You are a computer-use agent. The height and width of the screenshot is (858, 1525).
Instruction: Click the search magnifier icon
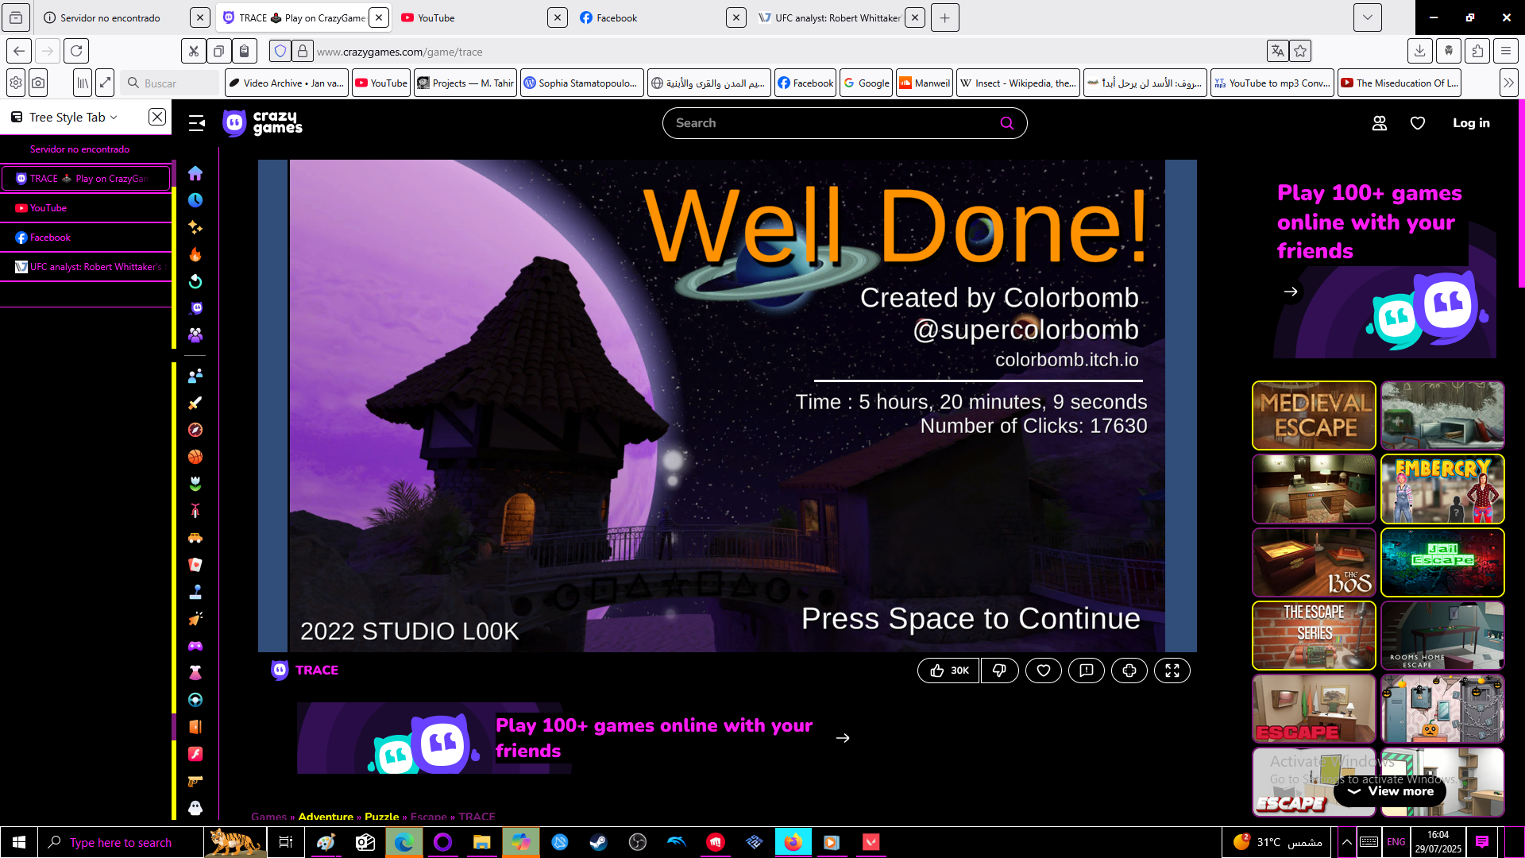1007,123
